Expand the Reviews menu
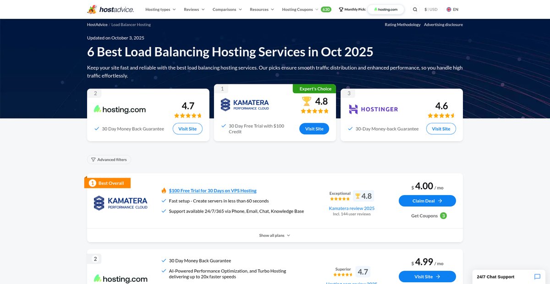The width and height of the screenshot is (550, 284). (x=194, y=9)
